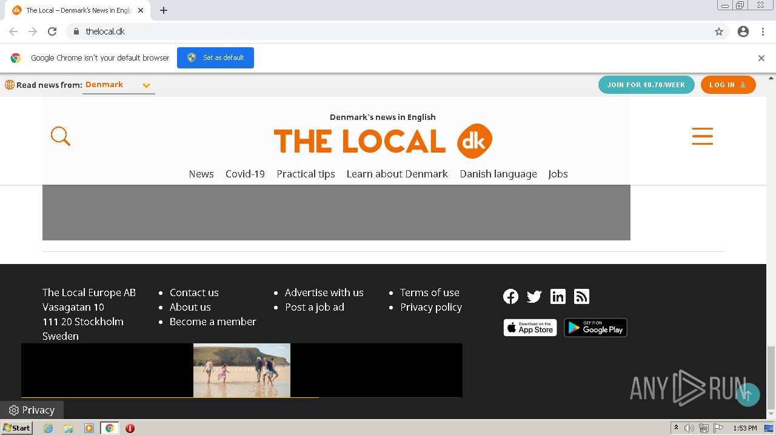The width and height of the screenshot is (776, 436).
Task: Open Become a member link
Action: (213, 322)
